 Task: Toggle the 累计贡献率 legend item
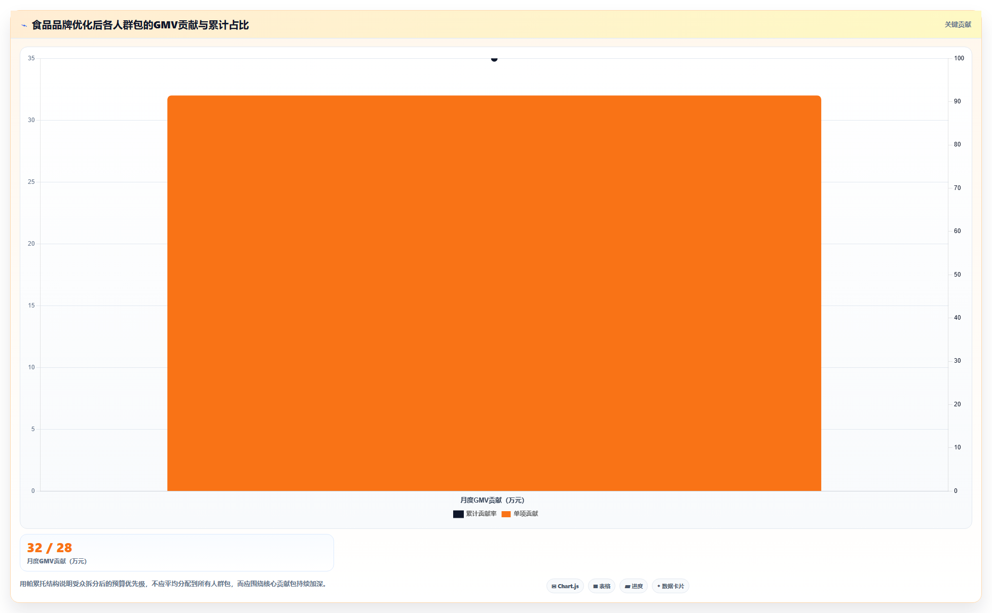474,514
